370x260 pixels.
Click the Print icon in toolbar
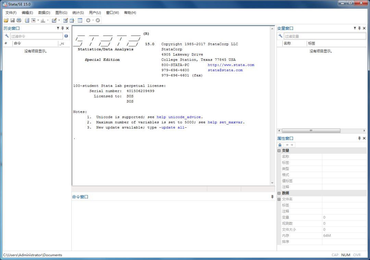pyautogui.click(x=19, y=20)
